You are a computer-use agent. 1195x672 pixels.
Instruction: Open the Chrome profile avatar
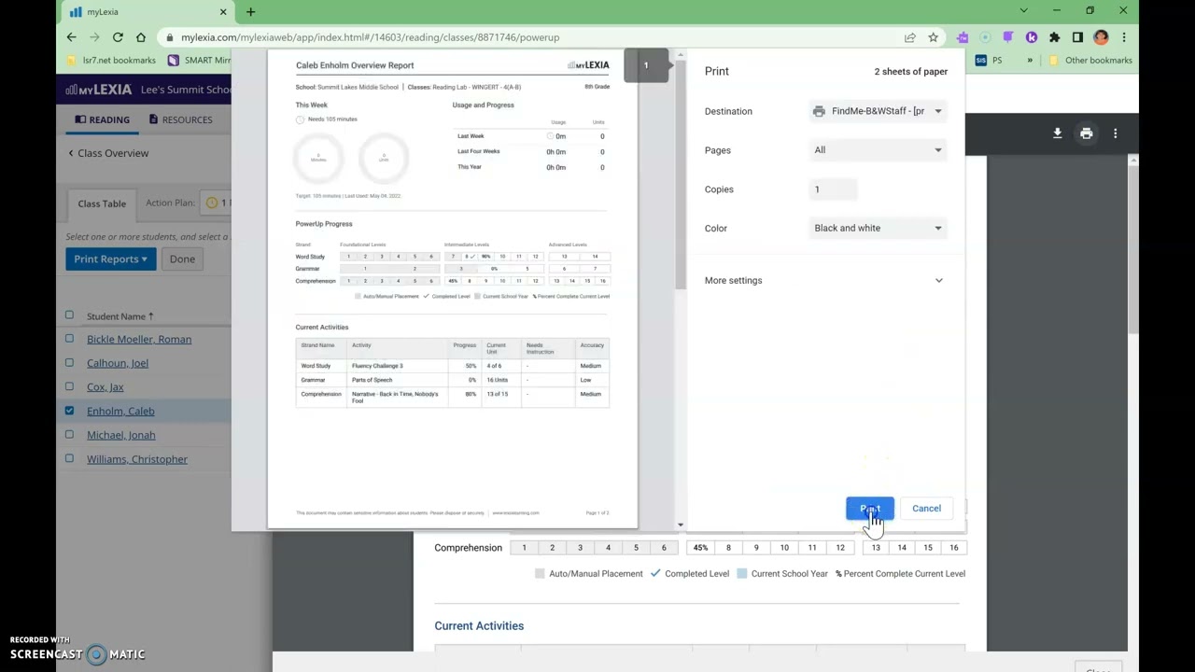(x=1101, y=37)
